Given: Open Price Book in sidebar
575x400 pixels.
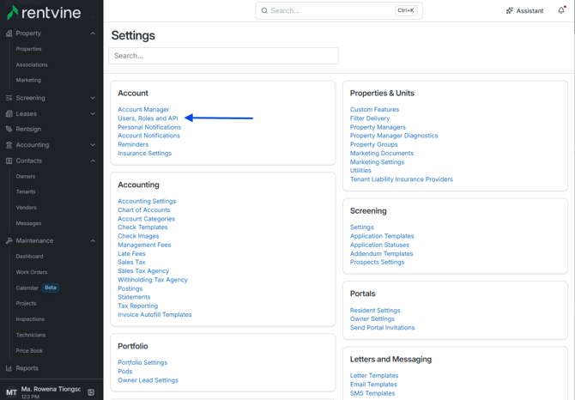Looking at the screenshot, I should tap(29, 351).
